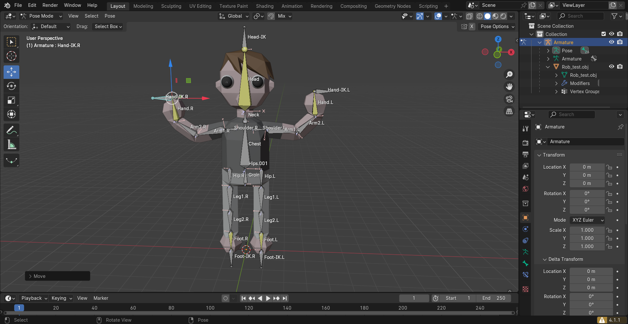628x324 pixels.
Task: Jump to the timeline end frame
Action: pyautogui.click(x=285, y=298)
